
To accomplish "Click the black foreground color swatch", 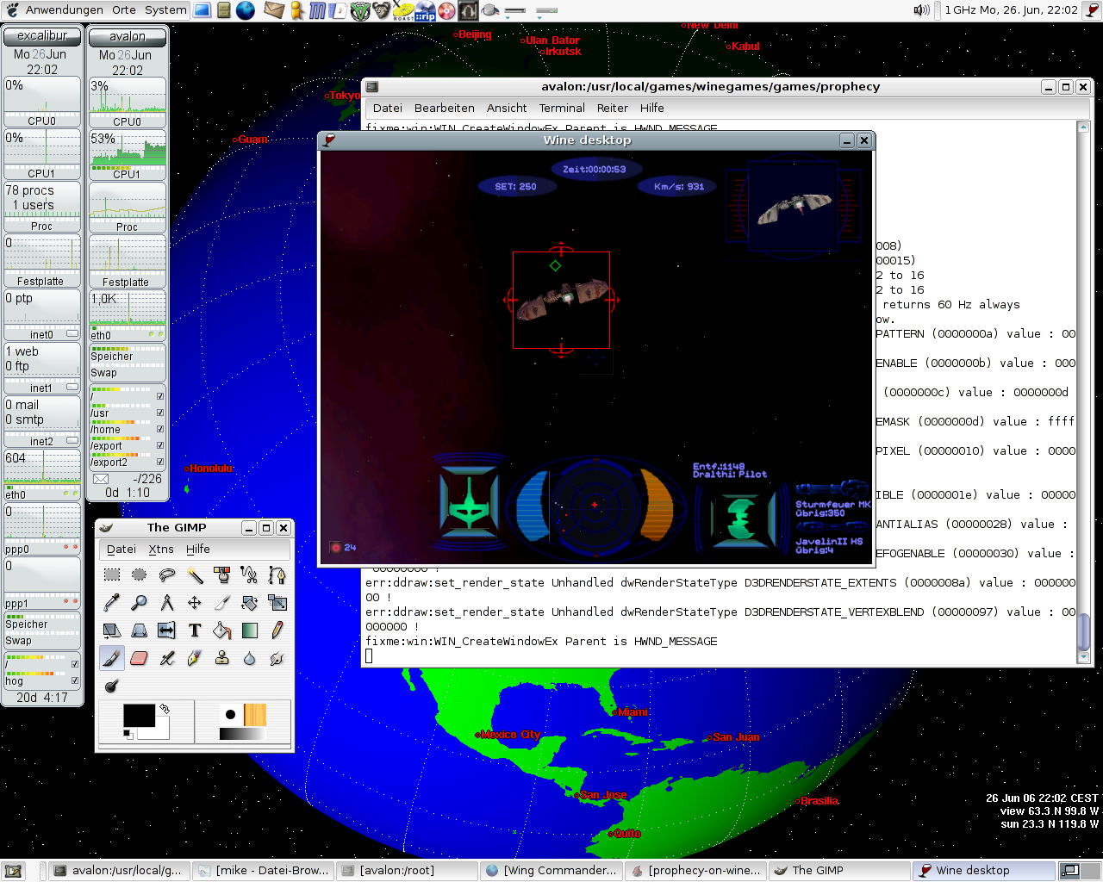I will coord(138,716).
